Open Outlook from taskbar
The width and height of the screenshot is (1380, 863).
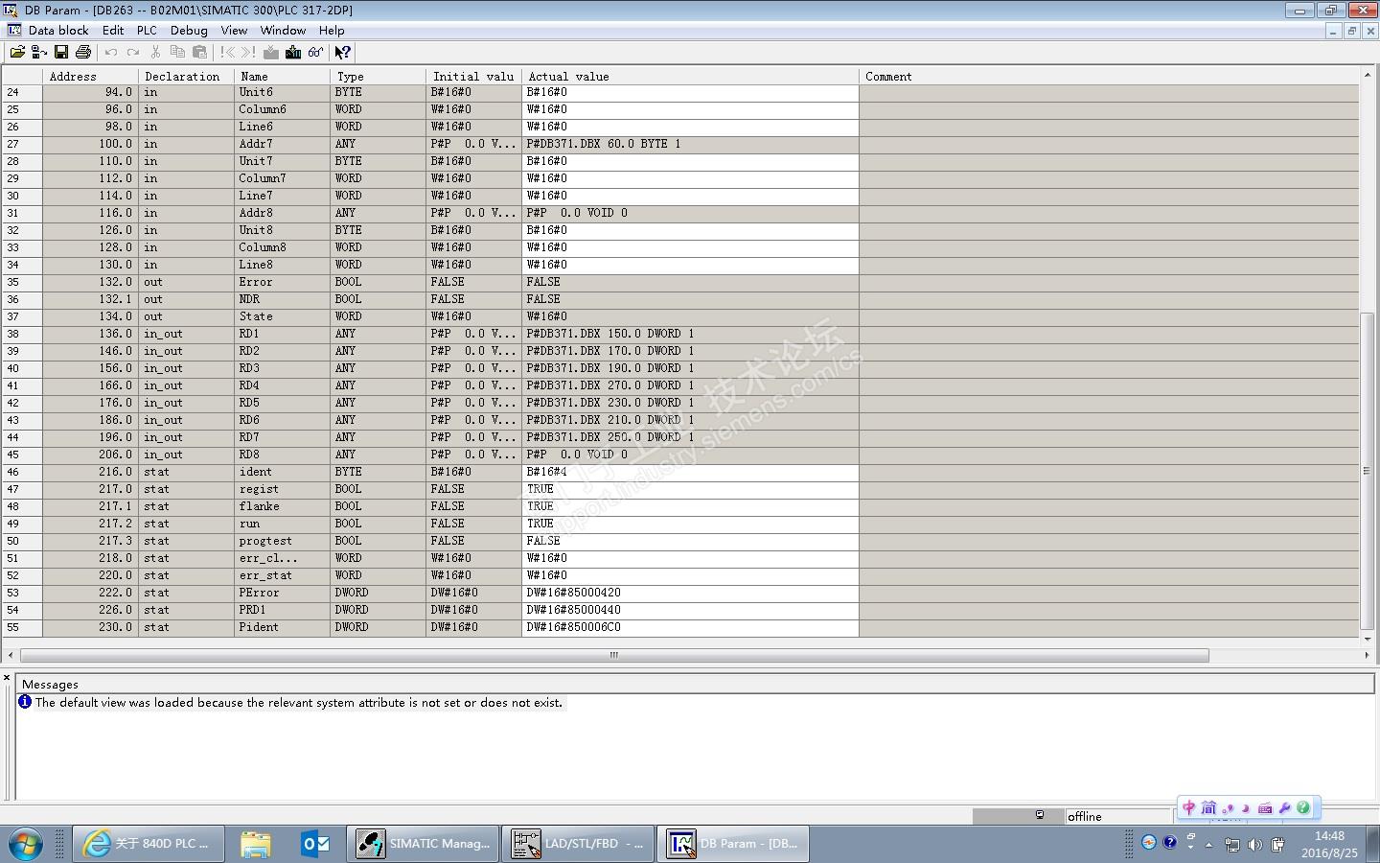click(x=315, y=844)
